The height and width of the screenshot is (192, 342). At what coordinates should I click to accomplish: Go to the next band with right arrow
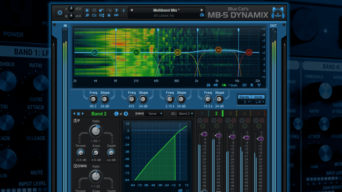point(83,114)
